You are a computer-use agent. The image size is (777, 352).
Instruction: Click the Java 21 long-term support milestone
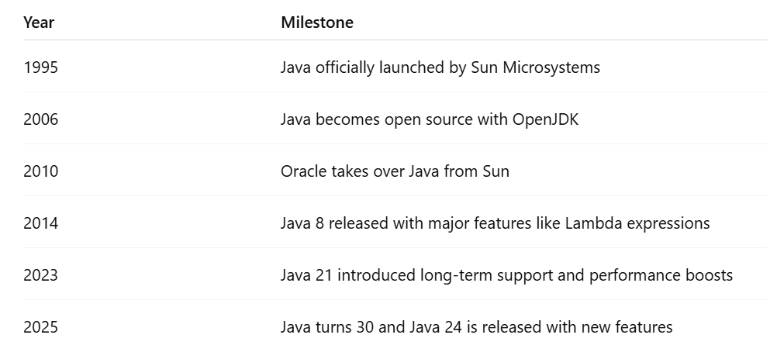(x=506, y=276)
